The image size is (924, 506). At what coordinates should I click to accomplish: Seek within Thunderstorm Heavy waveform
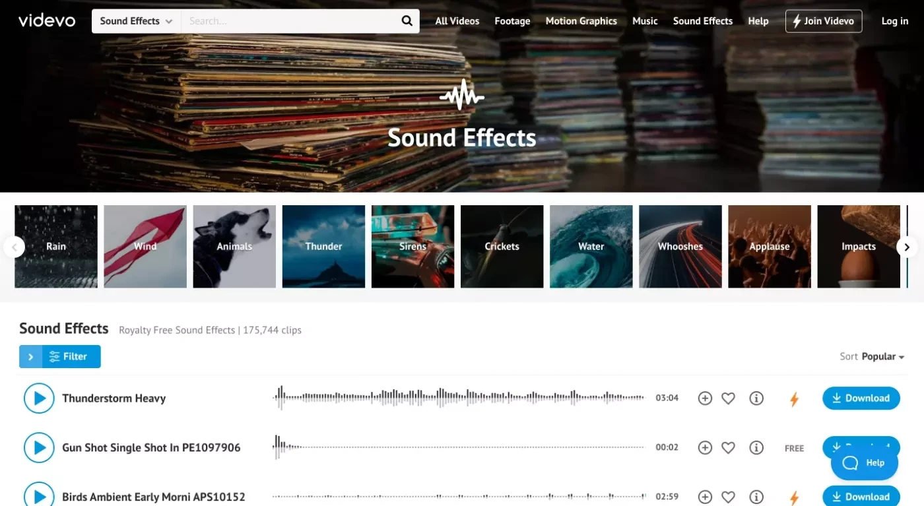coord(459,398)
